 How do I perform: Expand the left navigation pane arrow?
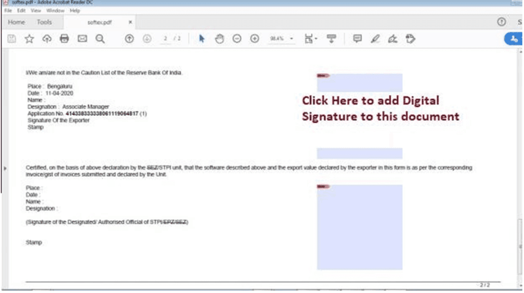click(x=4, y=169)
